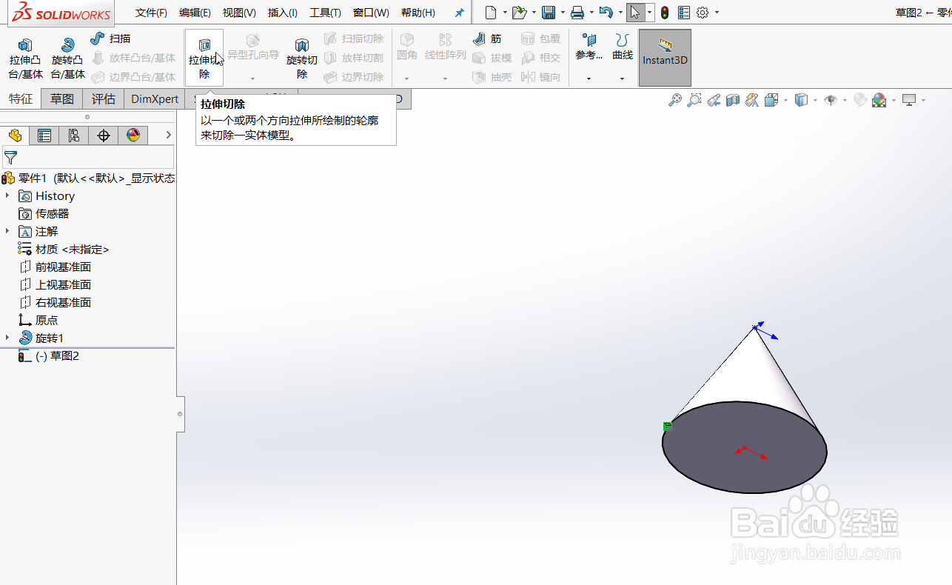Open the 窗口(W) menu
The width and height of the screenshot is (952, 585).
tap(371, 13)
